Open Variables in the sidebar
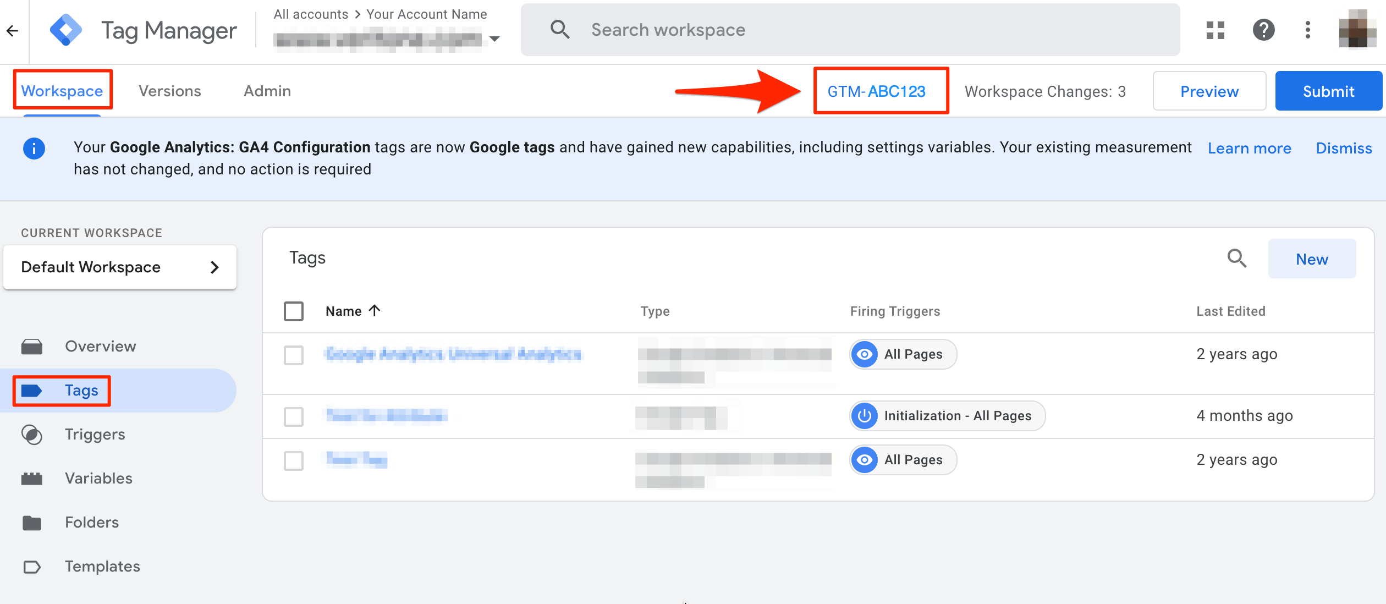The height and width of the screenshot is (604, 1386). 98,479
